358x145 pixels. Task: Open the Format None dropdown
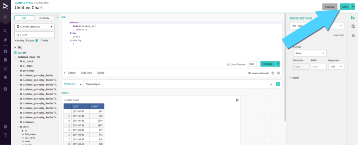tap(310, 53)
